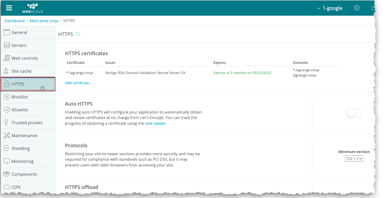Viewport: 383px width, 198px height.
Task: Select Monitoring in the sidebar
Action: (x=22, y=161)
